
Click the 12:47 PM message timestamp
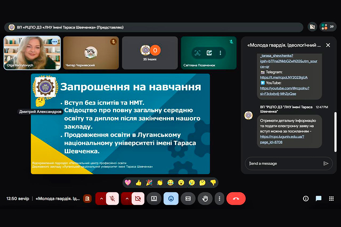point(322,107)
